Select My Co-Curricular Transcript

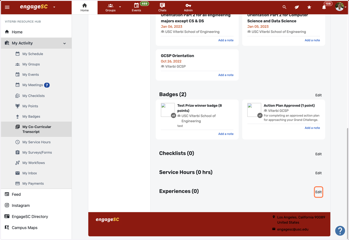coord(36,129)
